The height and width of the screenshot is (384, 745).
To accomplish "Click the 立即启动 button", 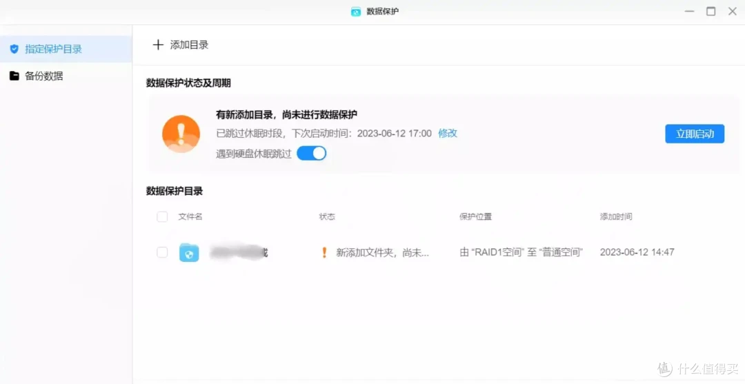I will coord(695,134).
